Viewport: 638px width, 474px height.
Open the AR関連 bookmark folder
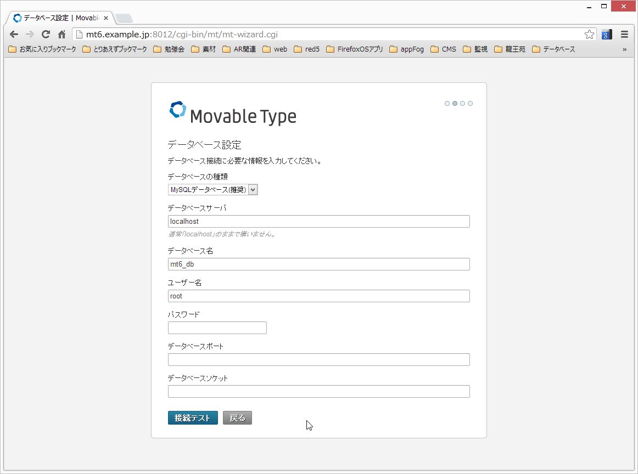click(x=239, y=49)
